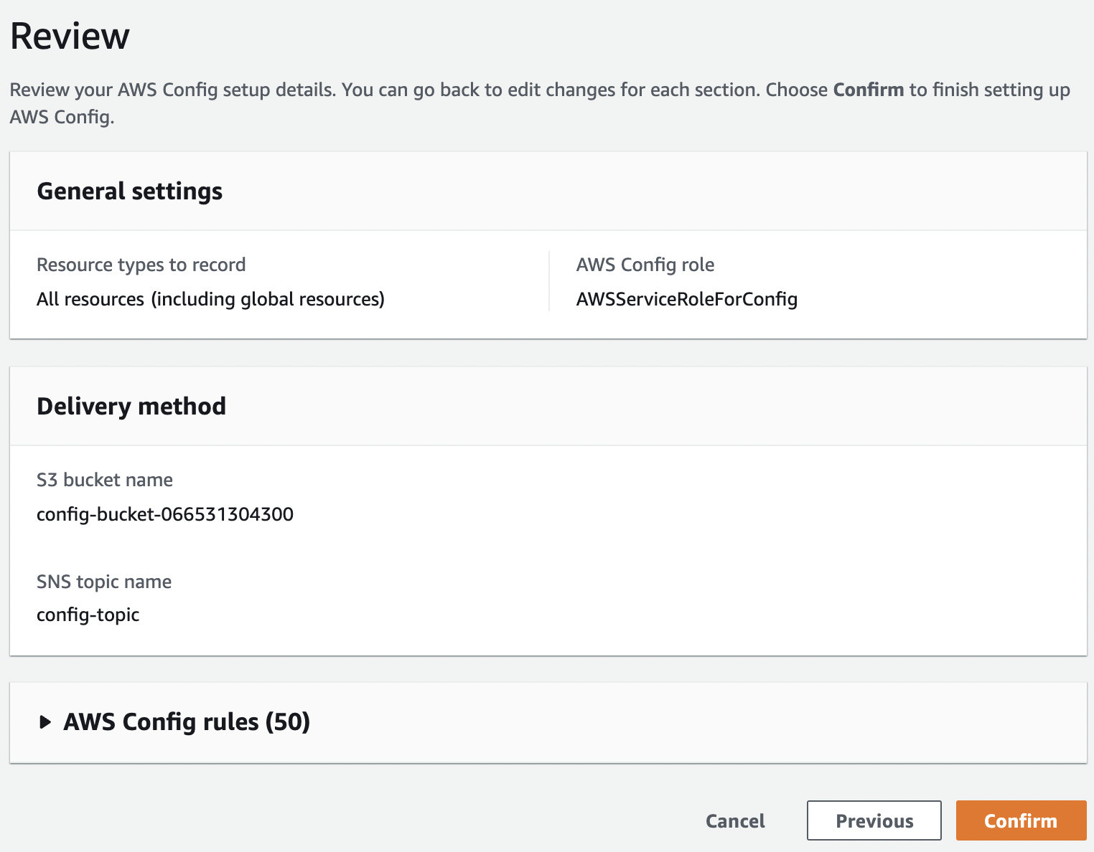Click the AWS Config role label
Image resolution: width=1094 pixels, height=852 pixels.
tap(645, 265)
